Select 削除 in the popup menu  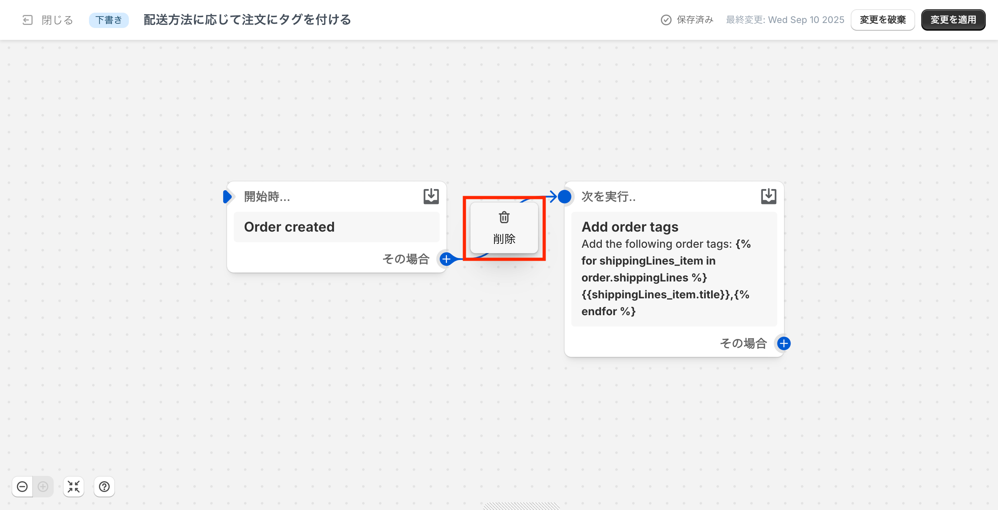click(x=504, y=228)
